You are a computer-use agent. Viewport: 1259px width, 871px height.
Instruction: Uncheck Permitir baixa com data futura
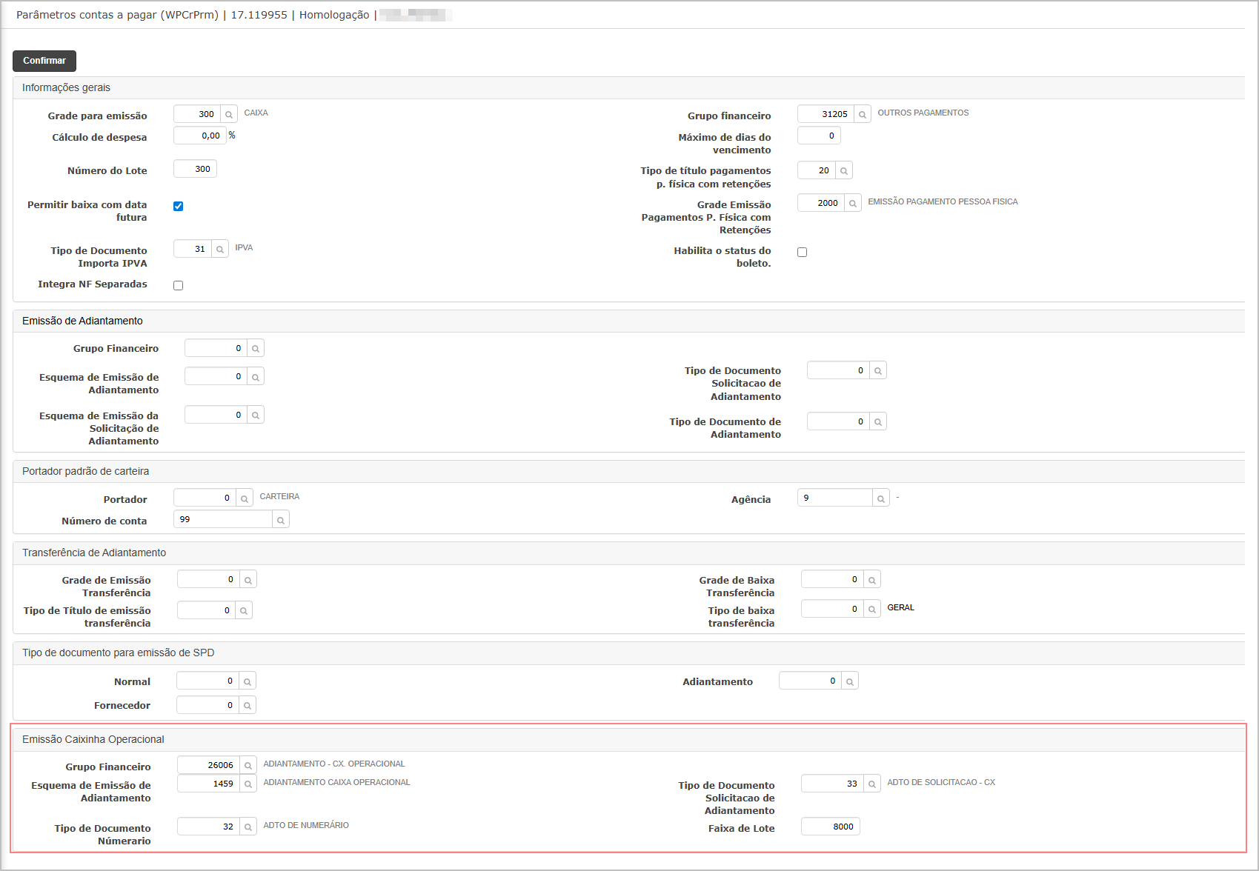tap(178, 206)
